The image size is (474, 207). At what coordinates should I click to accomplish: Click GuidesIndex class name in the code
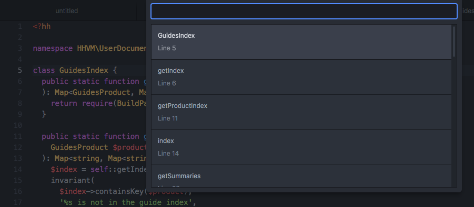click(x=84, y=71)
